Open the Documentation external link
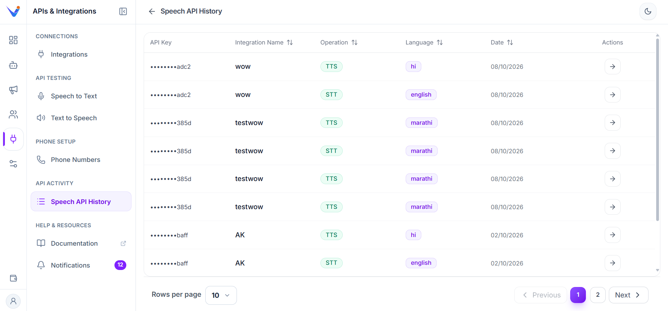The width and height of the screenshot is (668, 311). pos(81,243)
